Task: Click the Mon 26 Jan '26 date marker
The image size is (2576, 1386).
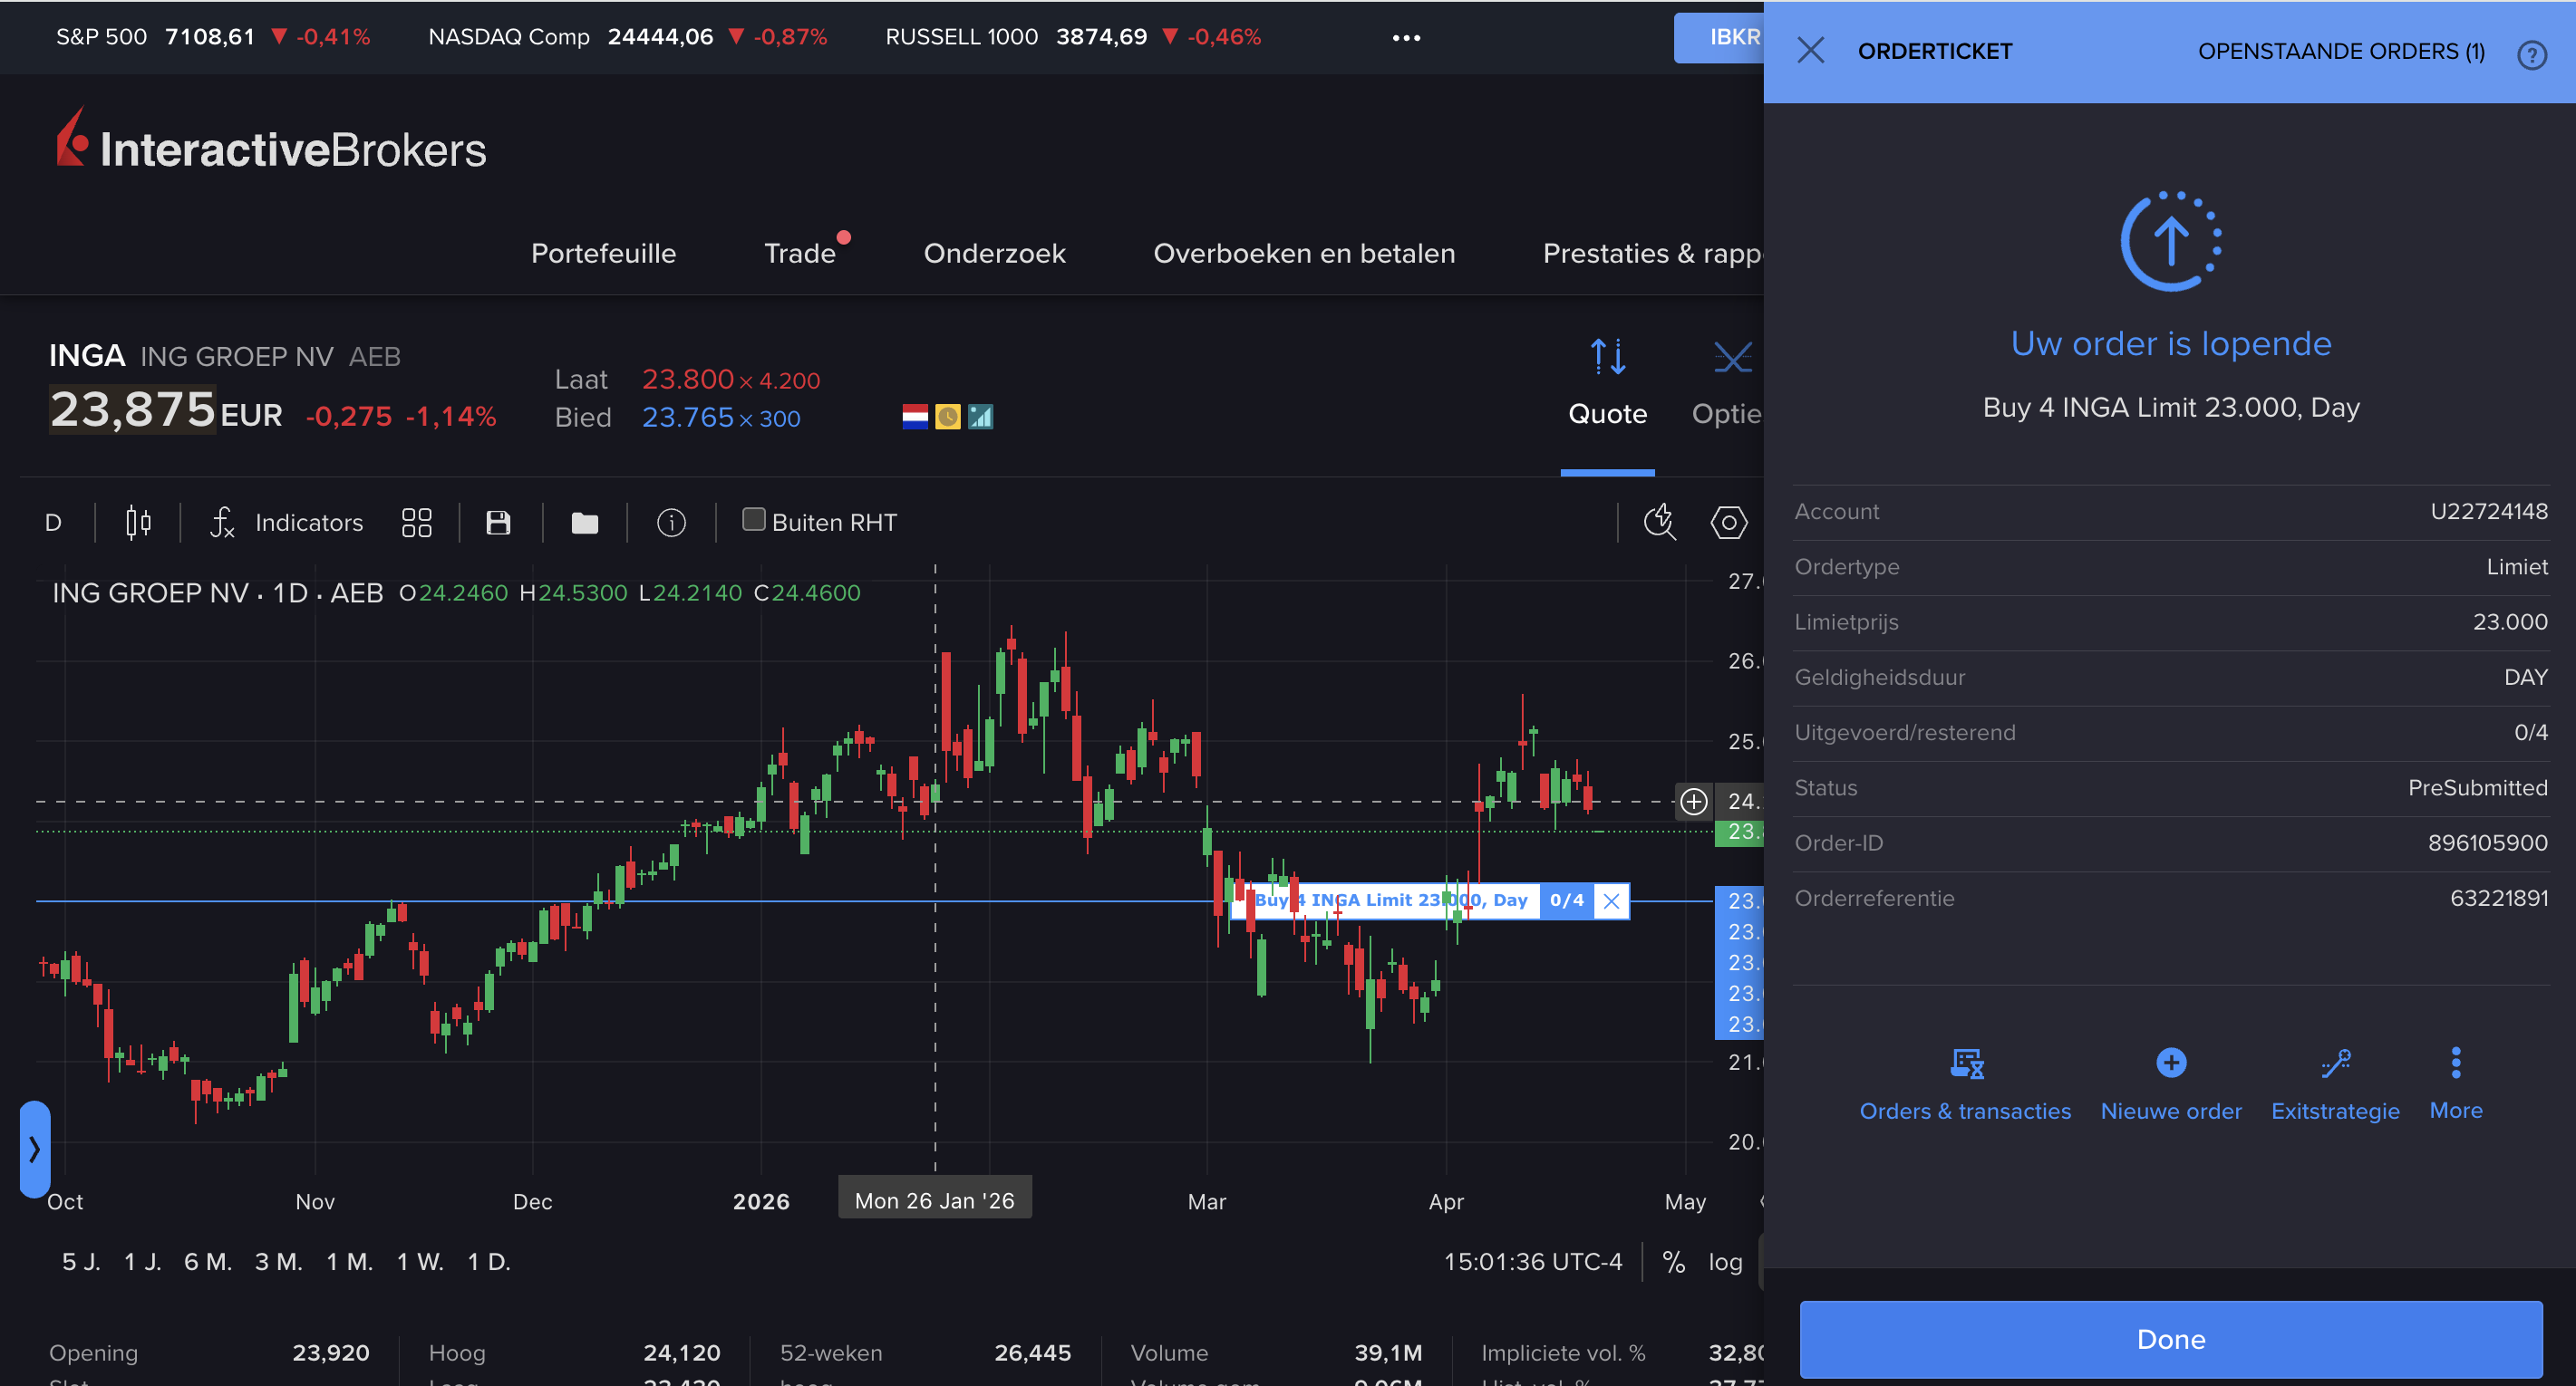Action: pyautogui.click(x=934, y=1200)
